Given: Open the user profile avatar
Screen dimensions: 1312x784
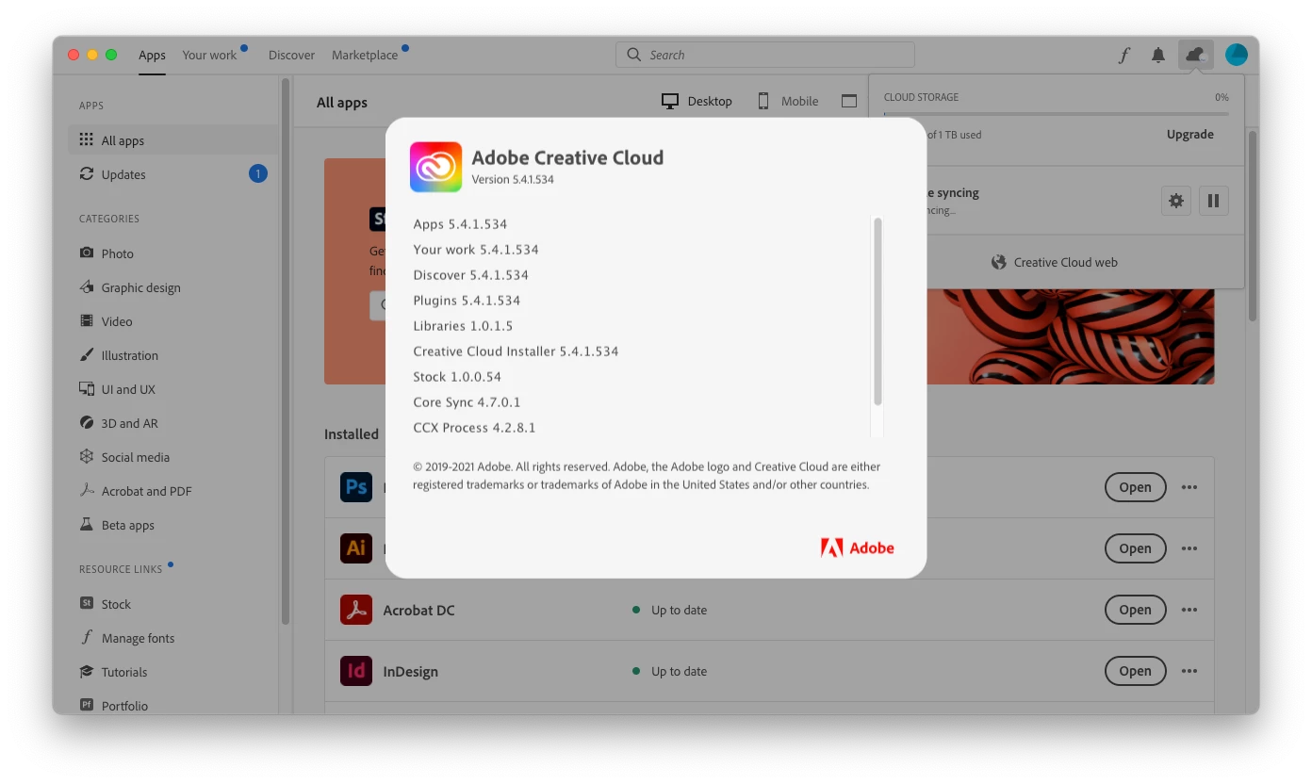Looking at the screenshot, I should pos(1237,55).
